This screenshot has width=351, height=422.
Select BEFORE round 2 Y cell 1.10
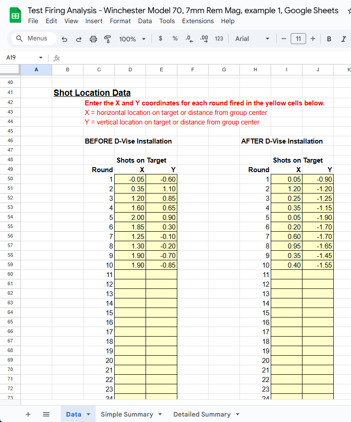tap(161, 189)
